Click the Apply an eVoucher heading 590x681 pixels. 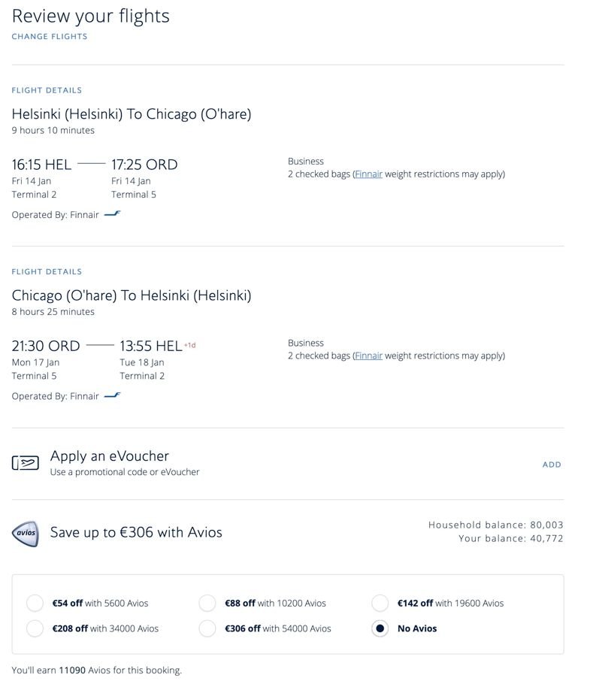coord(110,456)
